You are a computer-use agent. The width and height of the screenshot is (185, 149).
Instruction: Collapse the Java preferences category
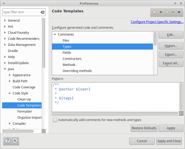coord(5,69)
